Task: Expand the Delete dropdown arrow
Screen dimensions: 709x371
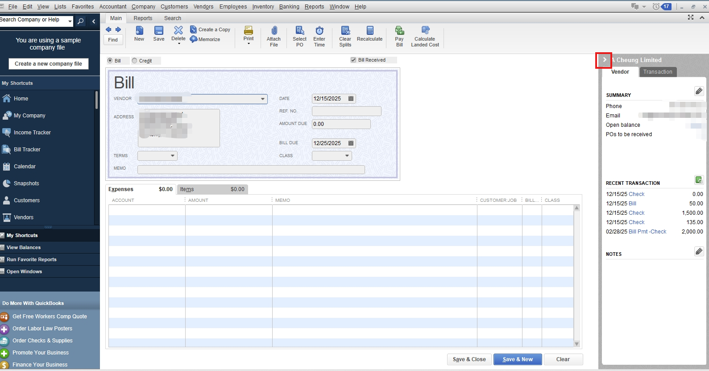Action: click(x=178, y=44)
